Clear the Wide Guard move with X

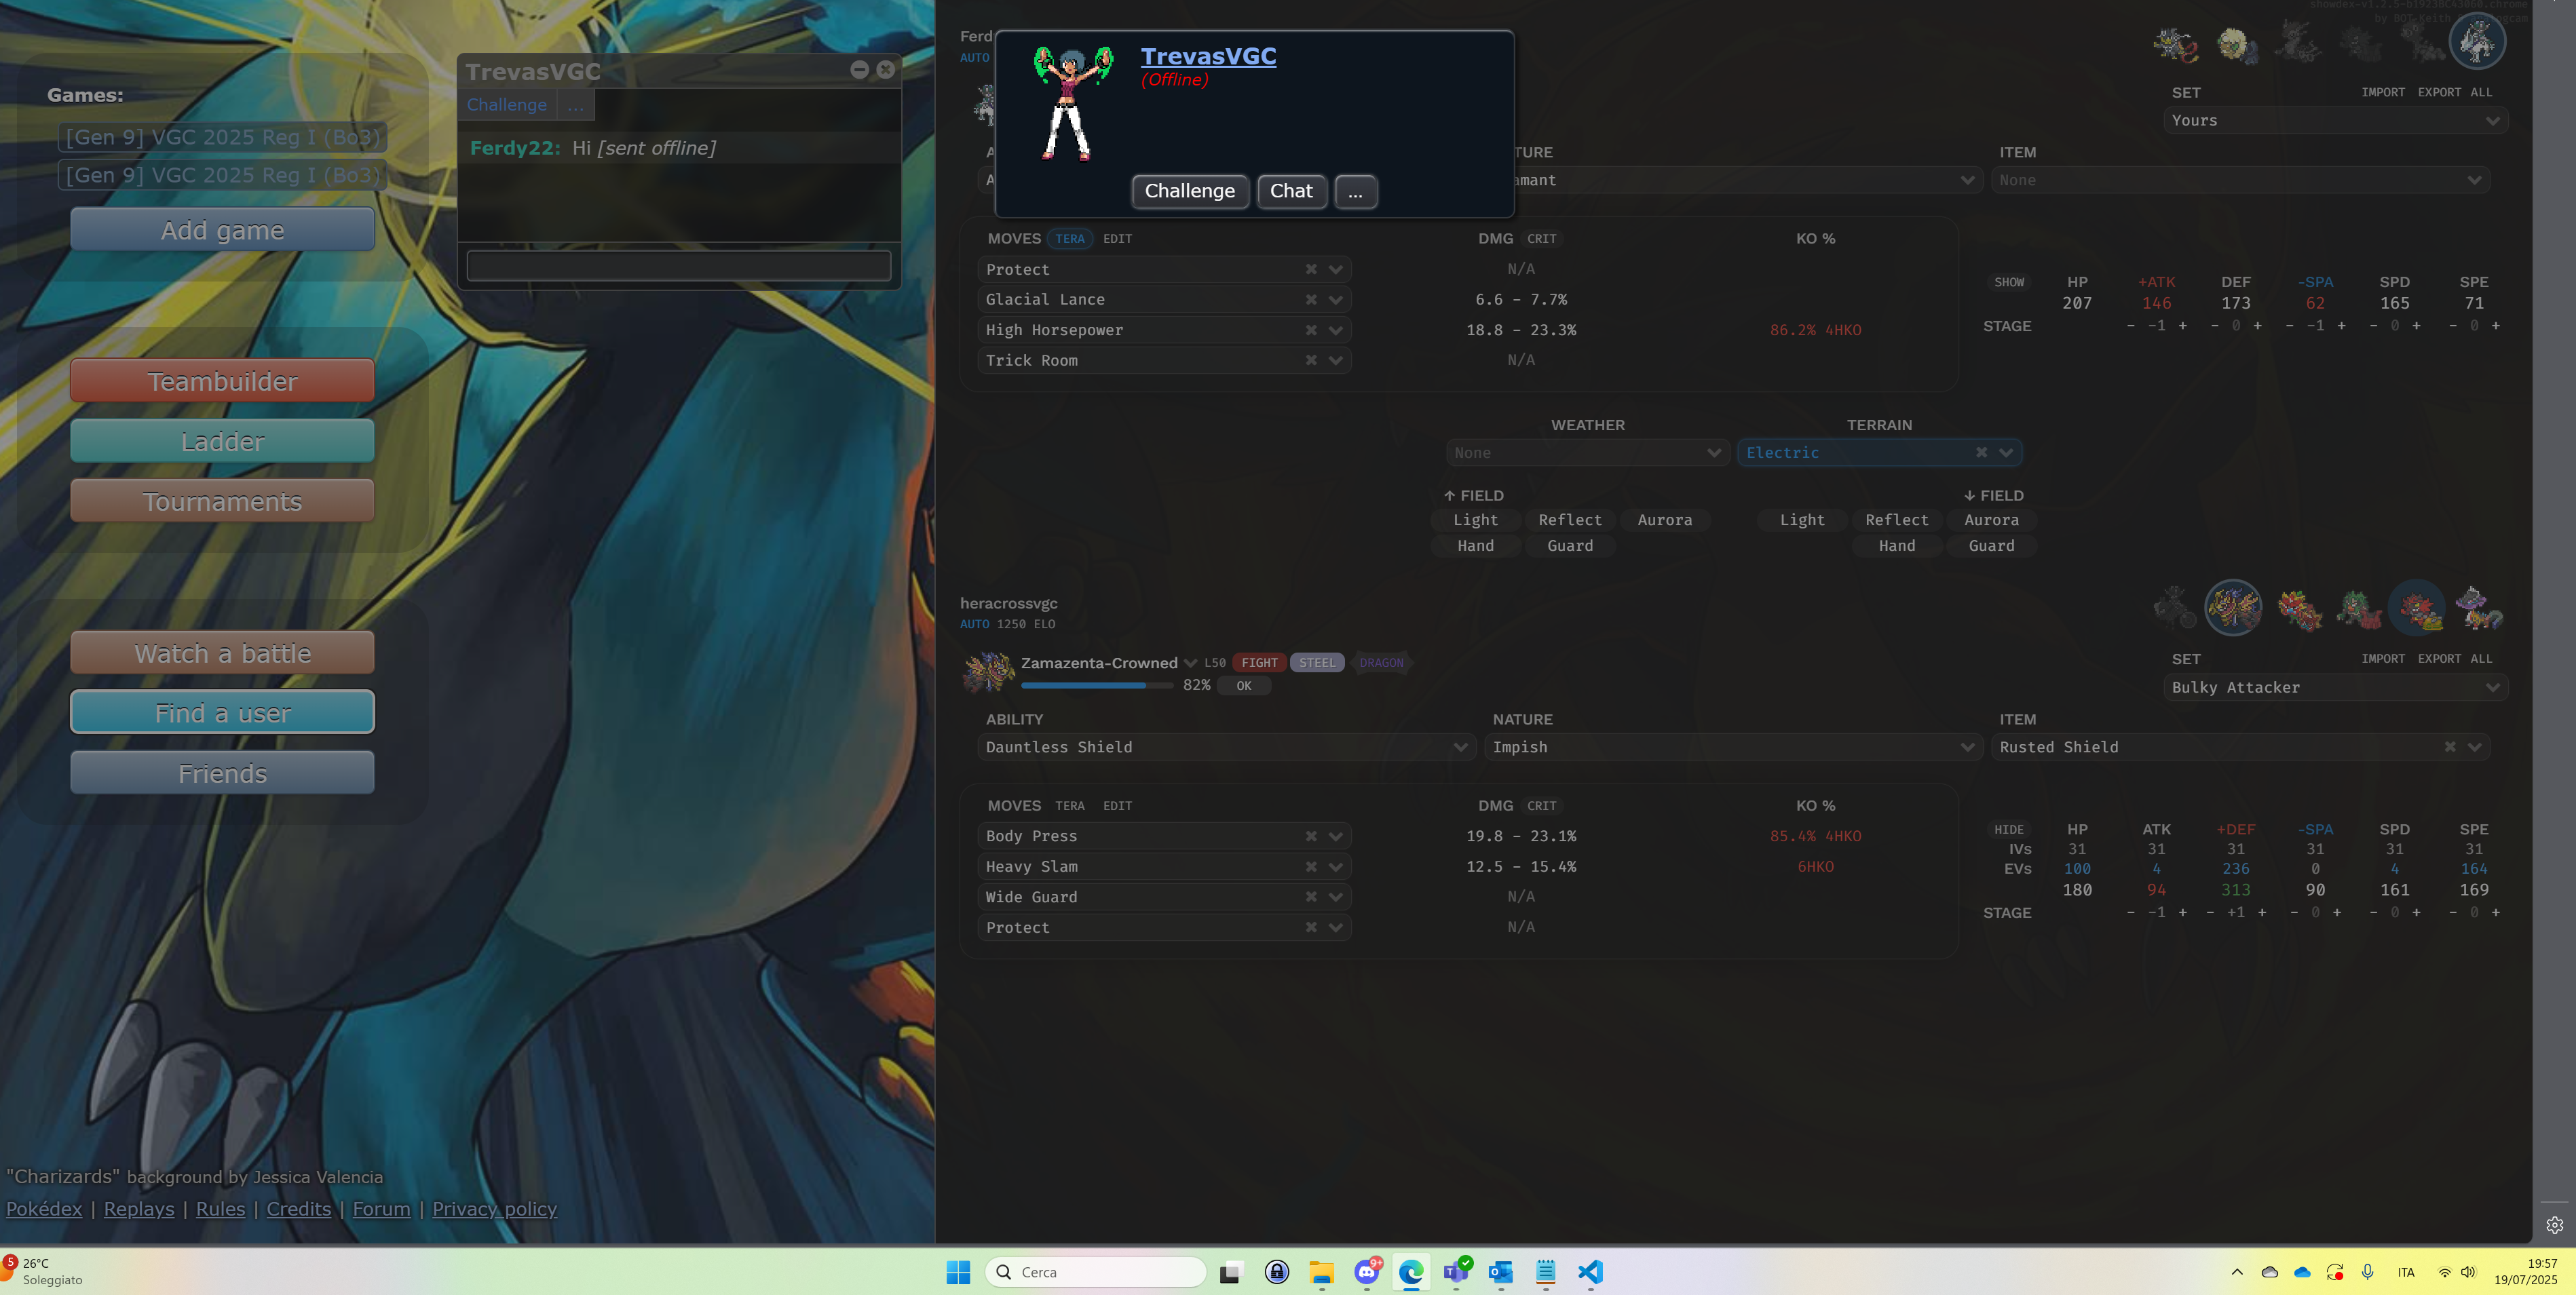coord(1311,897)
